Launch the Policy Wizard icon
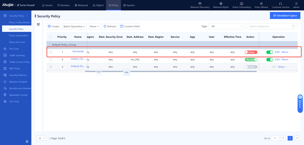 point(261,4)
